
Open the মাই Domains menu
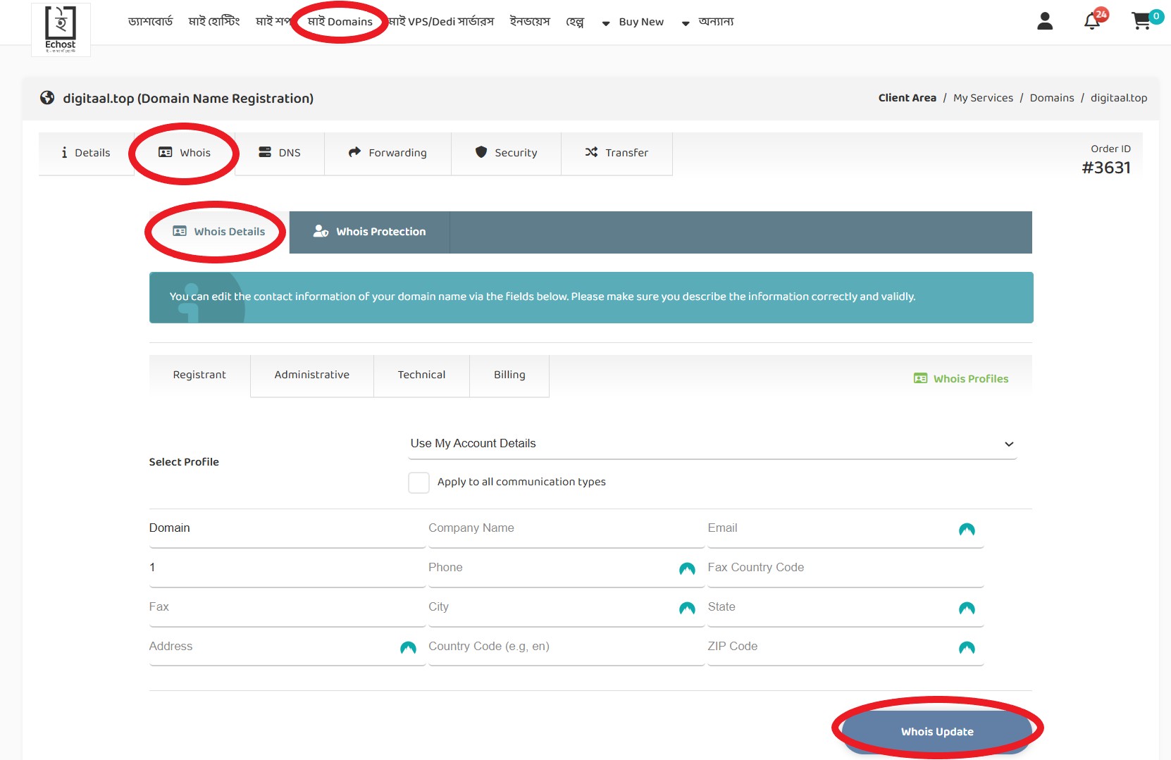340,22
